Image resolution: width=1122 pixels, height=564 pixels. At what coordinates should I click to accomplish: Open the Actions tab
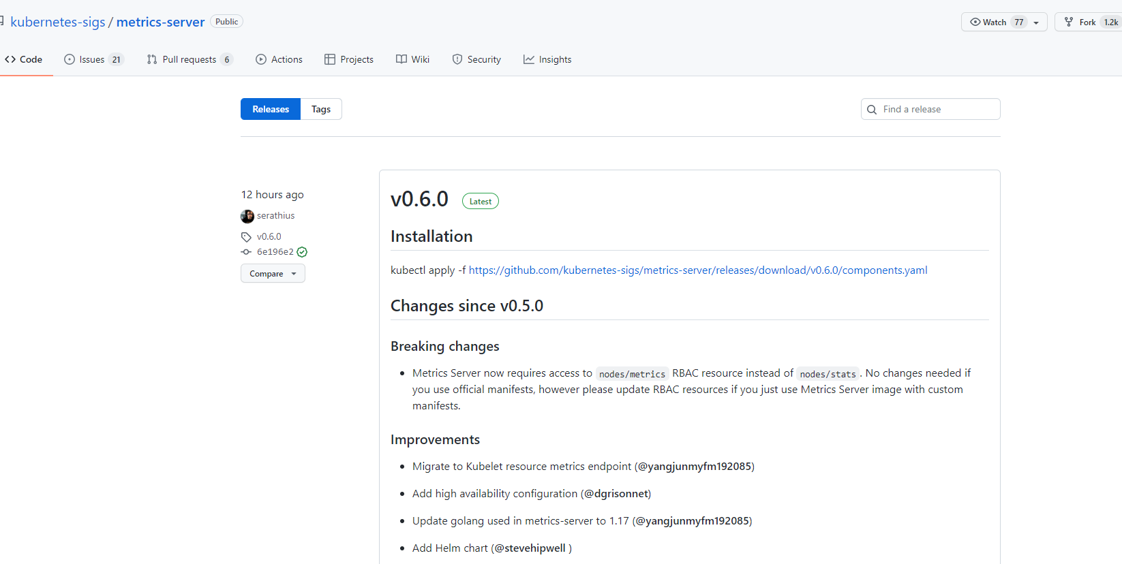(x=279, y=59)
